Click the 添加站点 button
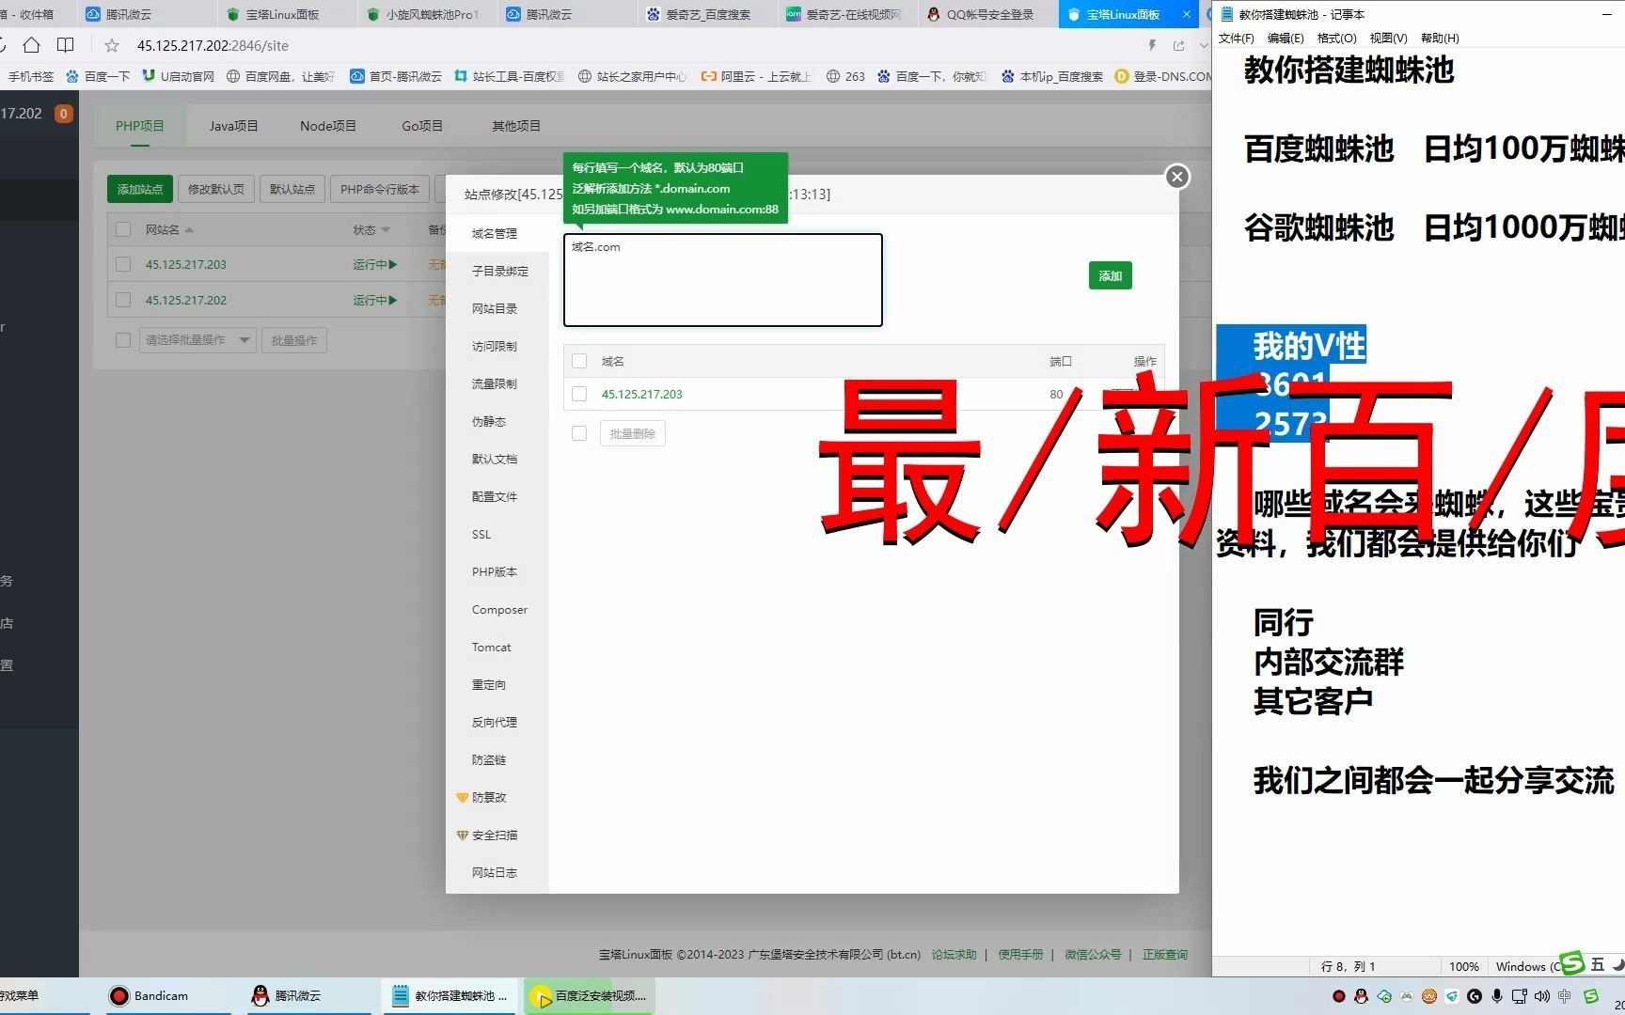 point(140,189)
